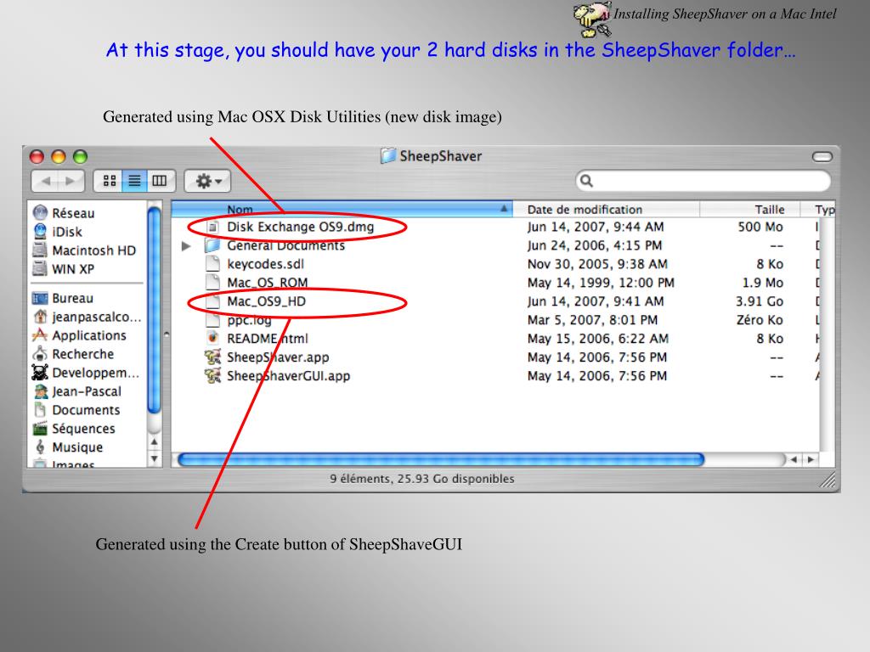The height and width of the screenshot is (652, 870).
Task: Switch to list view
Action: 134,181
